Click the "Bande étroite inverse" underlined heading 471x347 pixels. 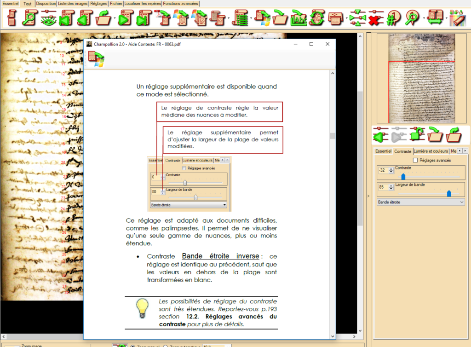[x=220, y=256]
